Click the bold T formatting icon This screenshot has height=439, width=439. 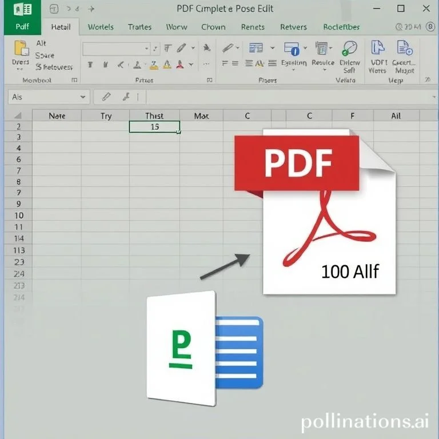point(90,65)
